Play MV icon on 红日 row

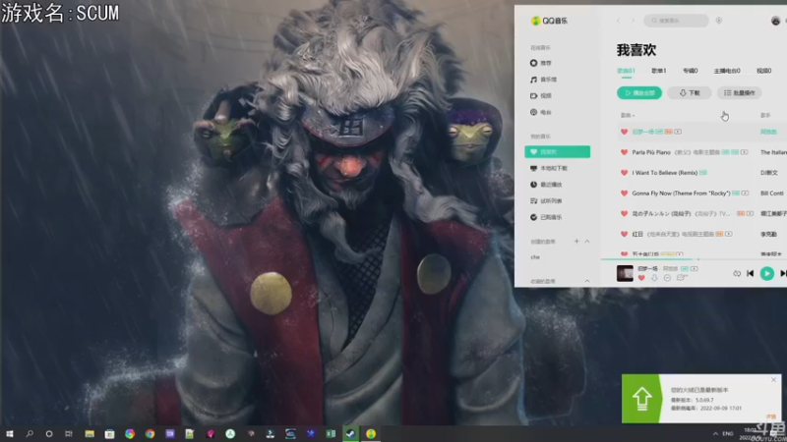pos(728,234)
